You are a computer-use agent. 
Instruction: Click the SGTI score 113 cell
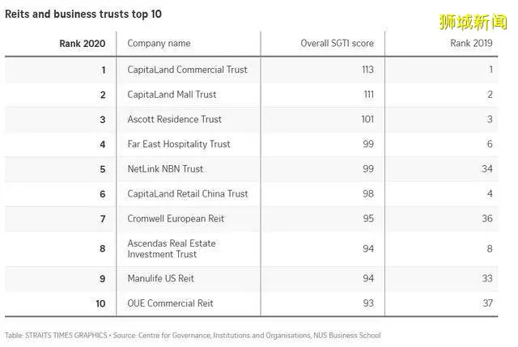click(x=367, y=70)
